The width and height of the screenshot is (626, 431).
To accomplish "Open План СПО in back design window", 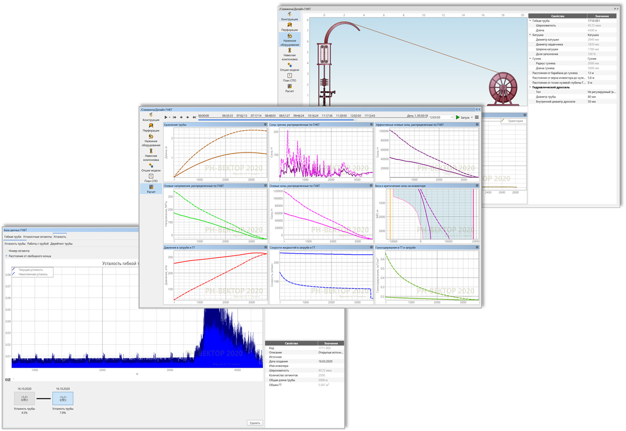I will coord(290,78).
